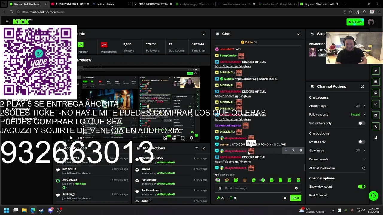Expand the Session Info panel to fullscreen

pyautogui.click(x=204, y=34)
